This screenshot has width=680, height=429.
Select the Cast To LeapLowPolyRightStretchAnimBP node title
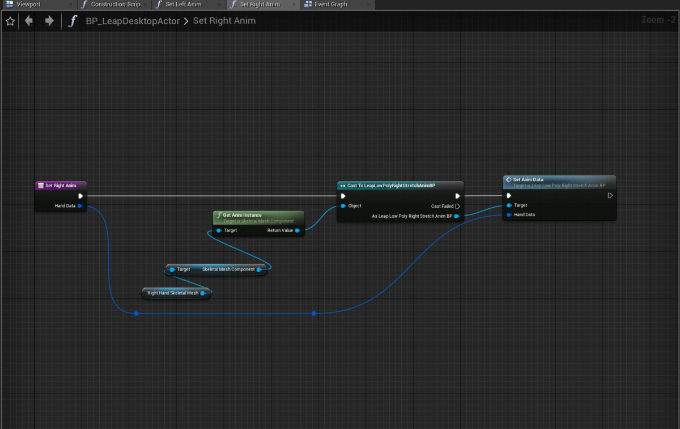click(x=391, y=186)
